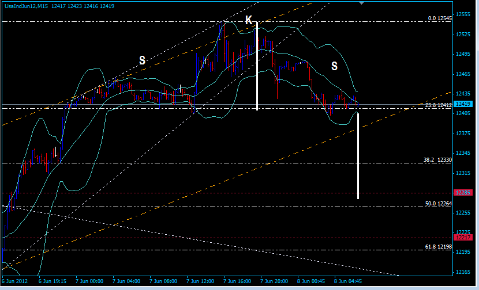Select the '50.0 12264' Fibonacci level label
Viewport: 479px width, 290px height.
click(x=439, y=204)
